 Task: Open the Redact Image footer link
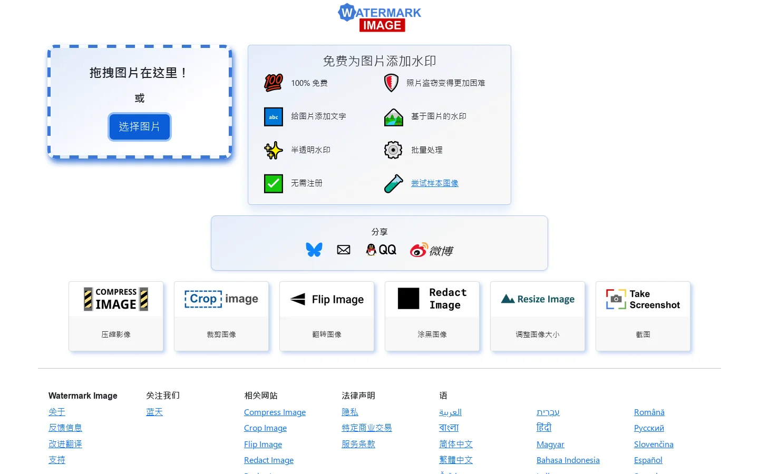coord(269,460)
